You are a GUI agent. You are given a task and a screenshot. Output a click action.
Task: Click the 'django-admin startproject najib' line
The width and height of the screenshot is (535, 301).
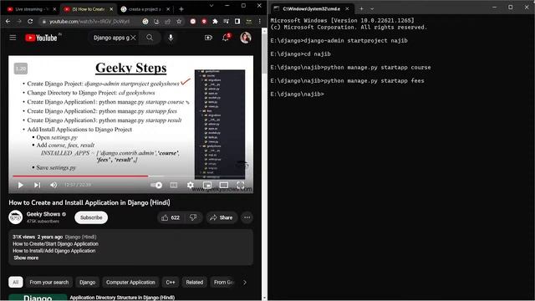(339, 40)
